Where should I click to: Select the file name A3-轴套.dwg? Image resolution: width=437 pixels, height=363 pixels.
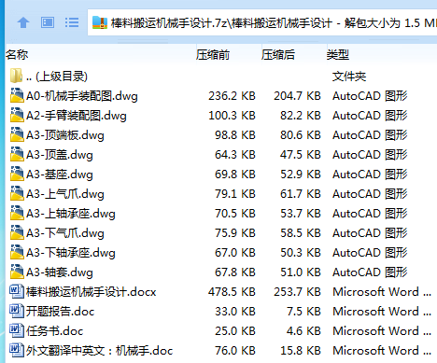[x=60, y=272]
